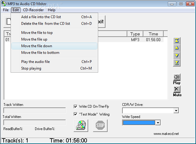Click the Play speaker icon
The height and width of the screenshot is (144, 196).
[x=177, y=77]
